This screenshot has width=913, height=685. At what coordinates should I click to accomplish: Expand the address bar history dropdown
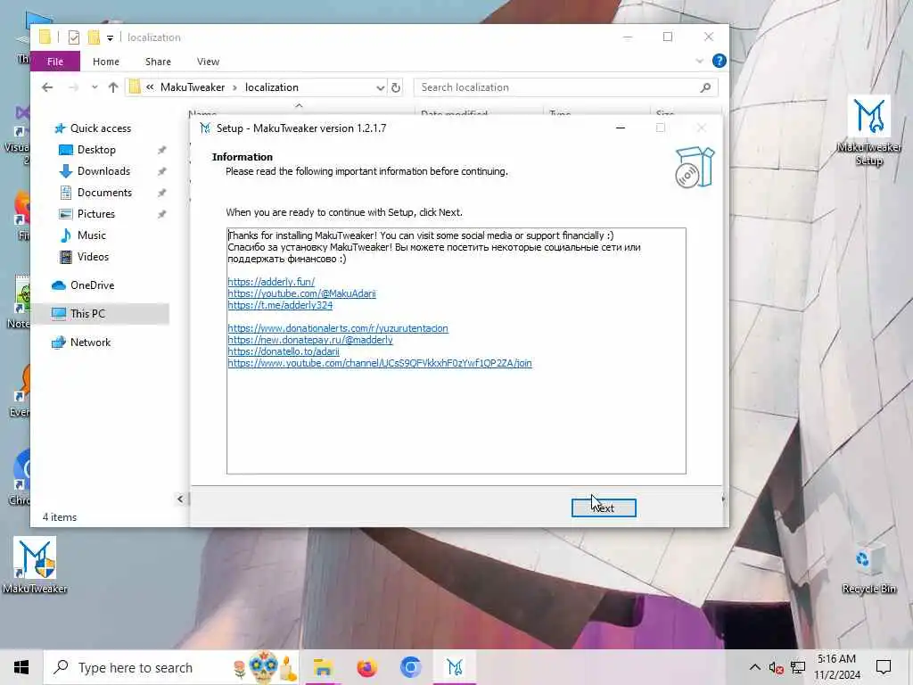click(380, 87)
